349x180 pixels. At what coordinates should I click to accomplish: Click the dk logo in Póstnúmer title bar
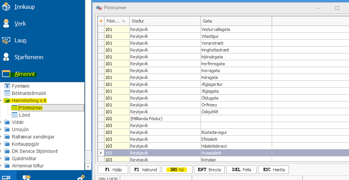99,8
